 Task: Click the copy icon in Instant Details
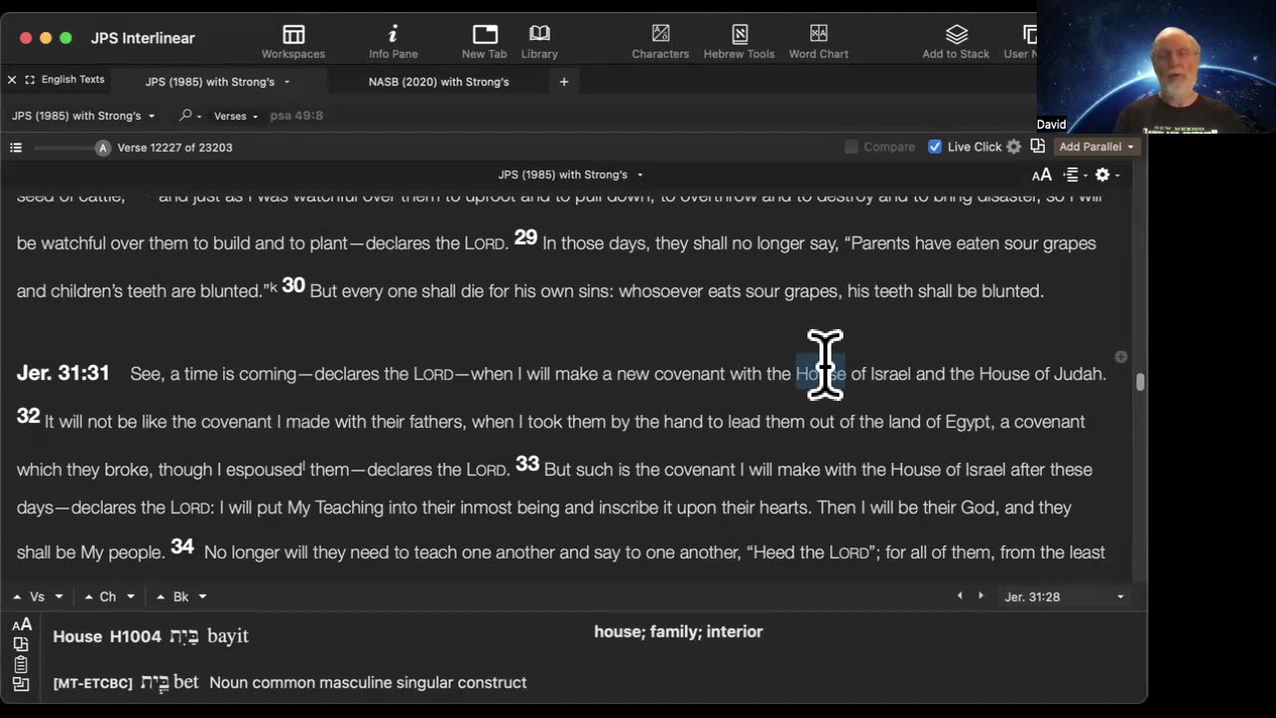(x=21, y=645)
